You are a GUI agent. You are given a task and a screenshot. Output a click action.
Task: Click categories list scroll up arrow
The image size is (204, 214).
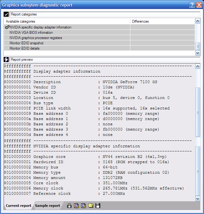click(x=198, y=21)
